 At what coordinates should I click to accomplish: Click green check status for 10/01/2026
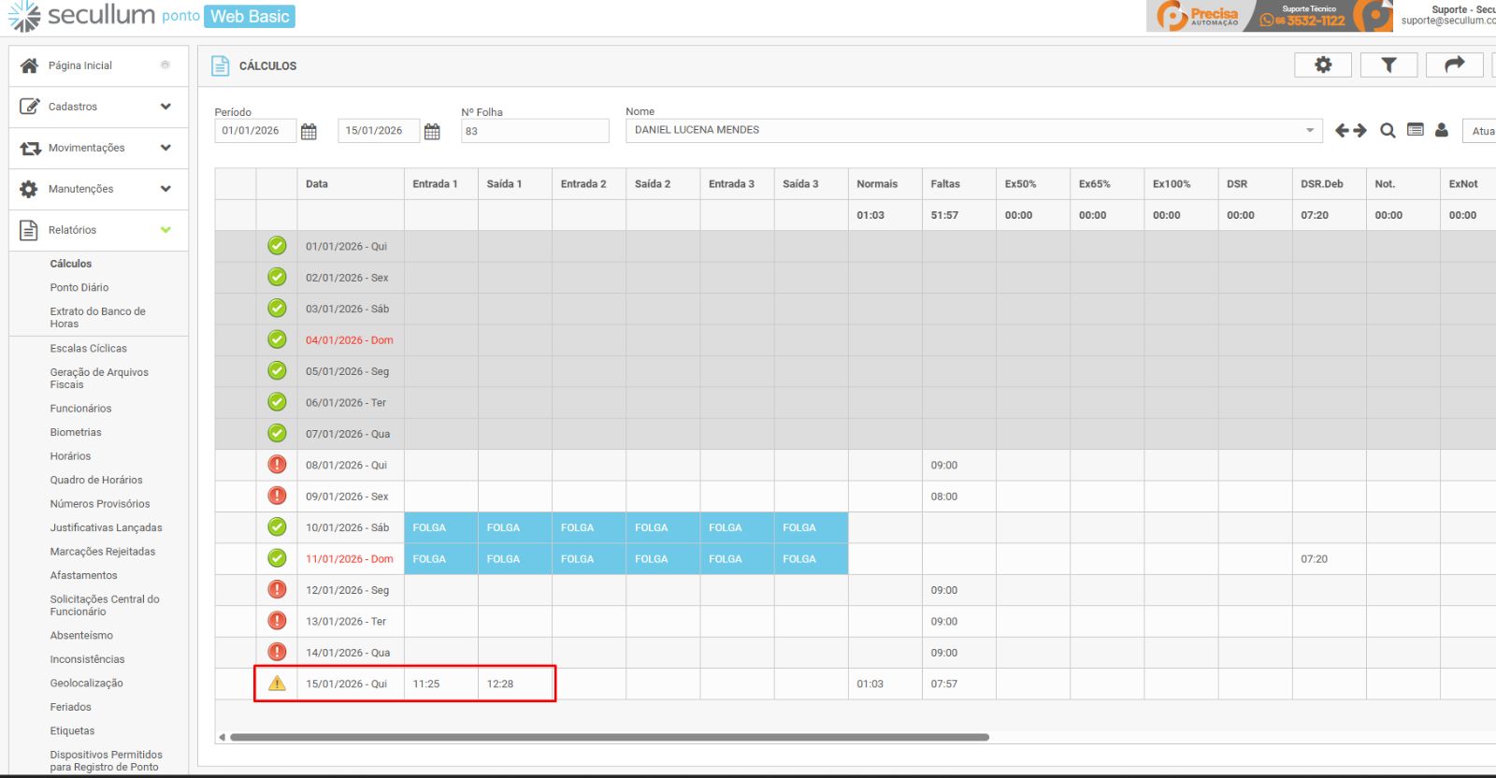[x=277, y=527]
